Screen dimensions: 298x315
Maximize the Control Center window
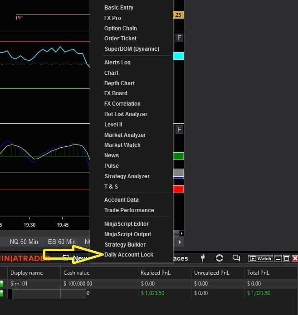pos(287,258)
